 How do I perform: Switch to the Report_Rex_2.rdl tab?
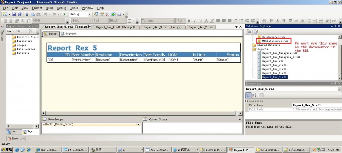click(x=200, y=27)
